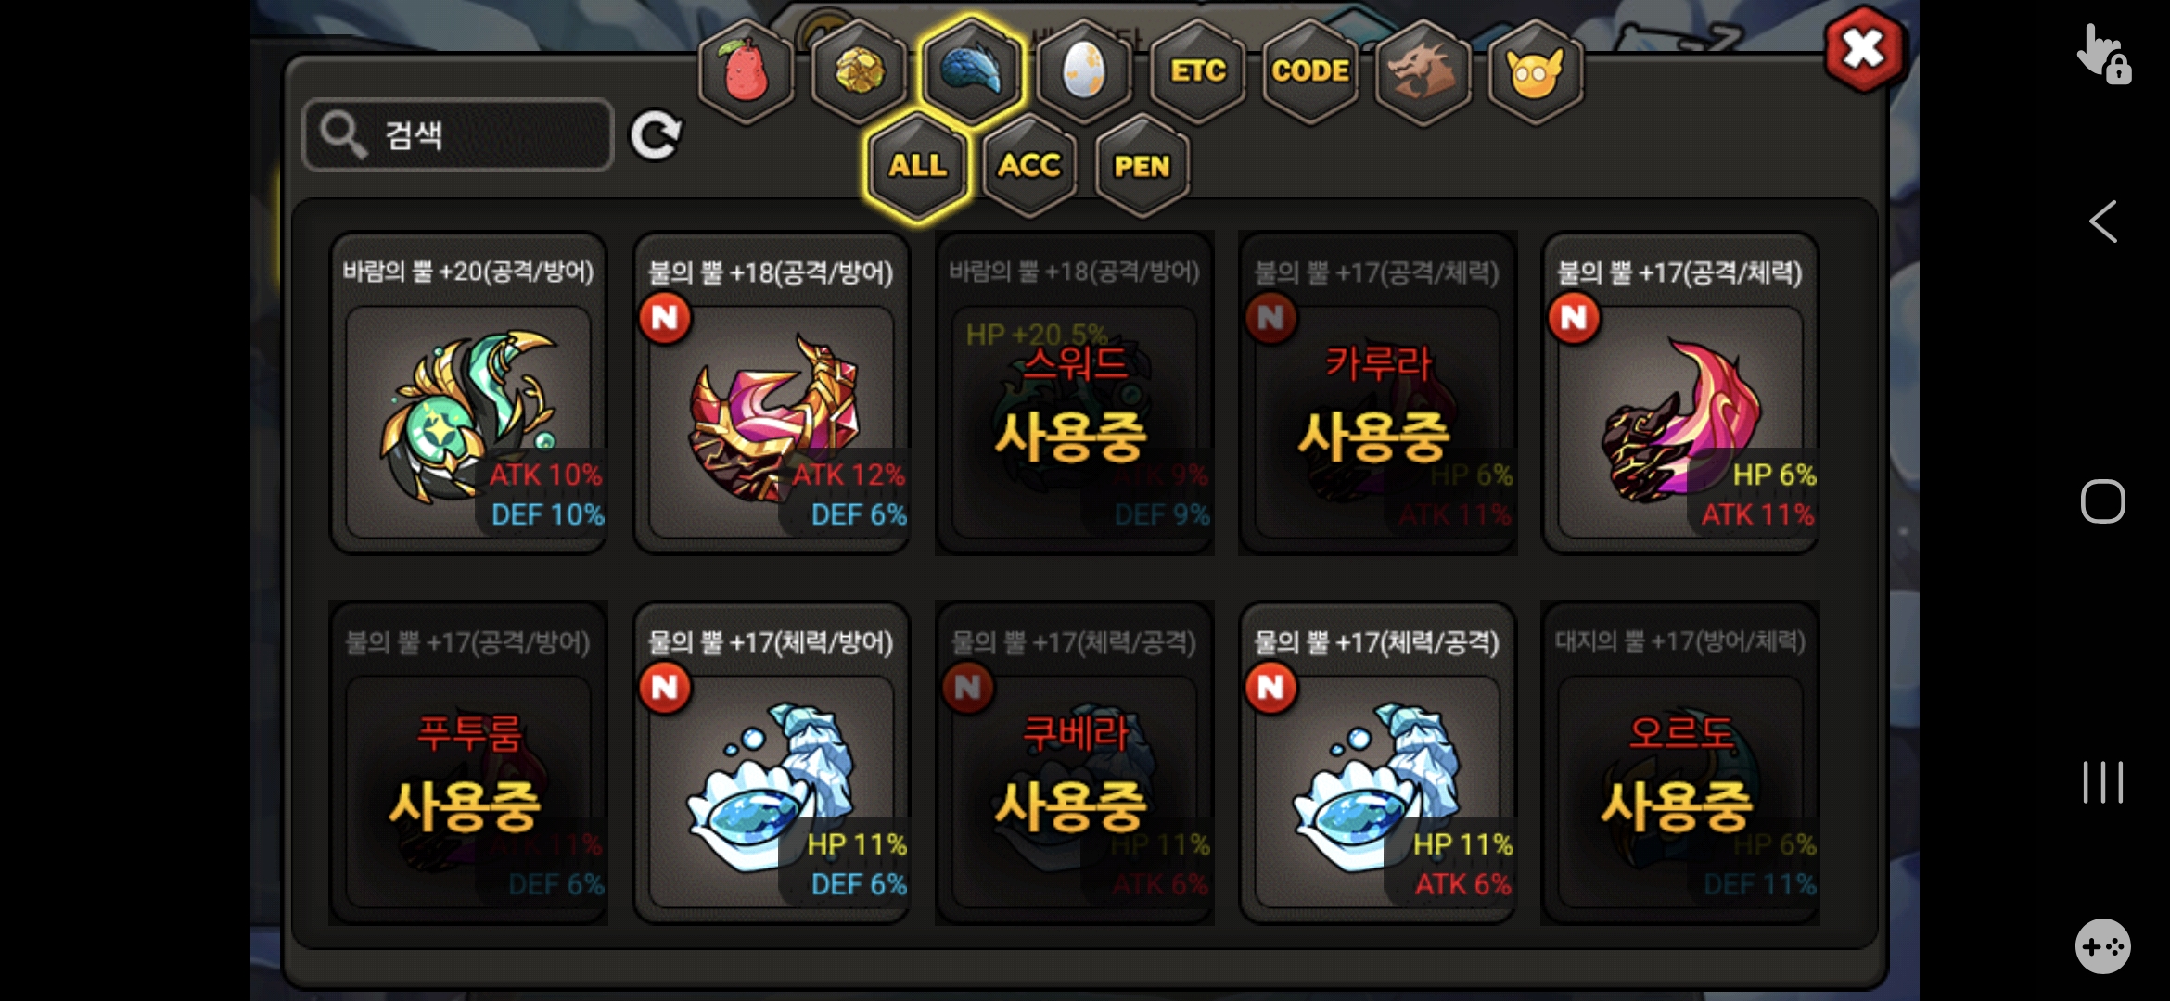
Task: Tap the touch lock hand icon
Action: [x=2102, y=54]
